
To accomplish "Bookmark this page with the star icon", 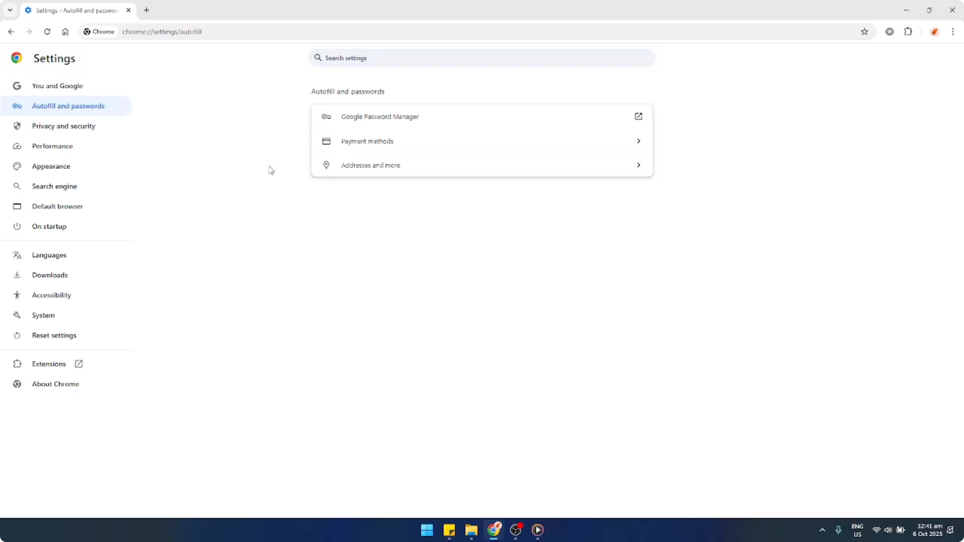I will pos(864,32).
